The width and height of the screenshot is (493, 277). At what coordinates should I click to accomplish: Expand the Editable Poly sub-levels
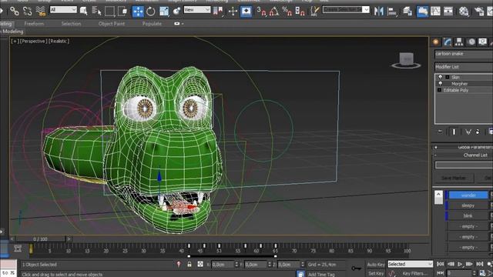point(439,90)
